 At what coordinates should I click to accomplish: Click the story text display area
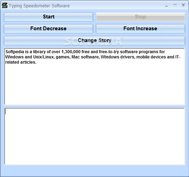(94, 77)
